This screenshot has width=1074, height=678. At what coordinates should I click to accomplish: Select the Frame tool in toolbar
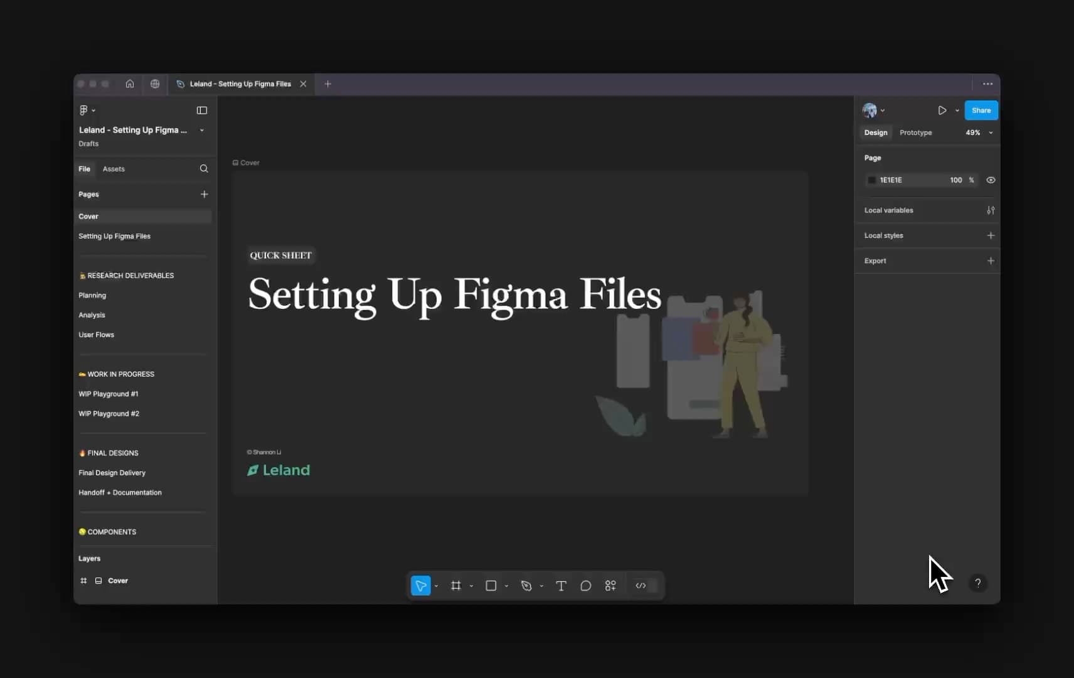pos(456,586)
